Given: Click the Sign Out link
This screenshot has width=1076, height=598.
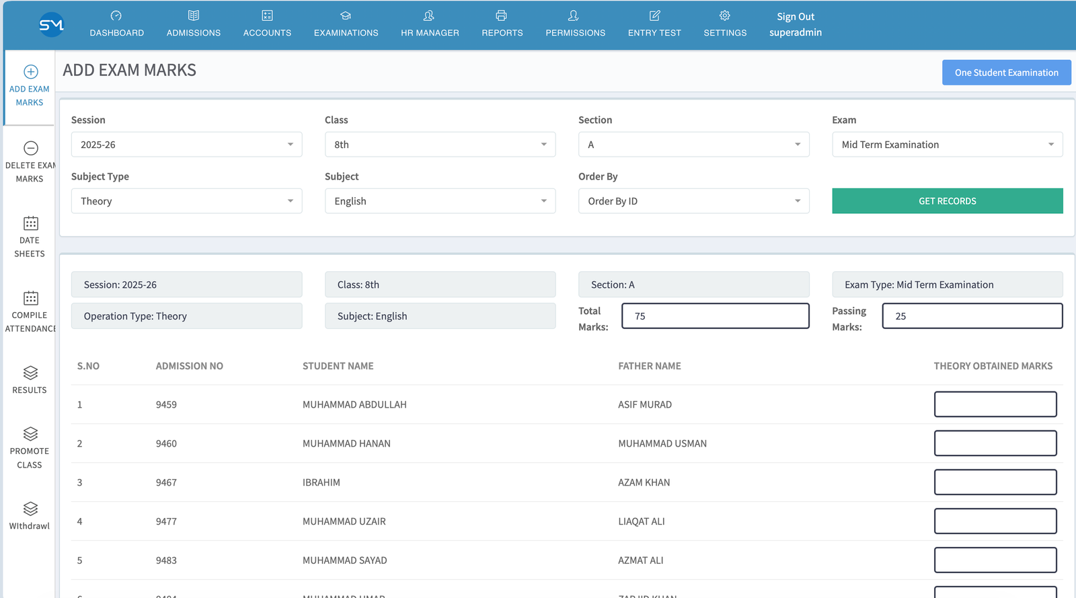Looking at the screenshot, I should (x=796, y=17).
